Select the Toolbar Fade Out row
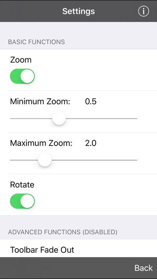This screenshot has width=157, height=279. tap(78, 248)
